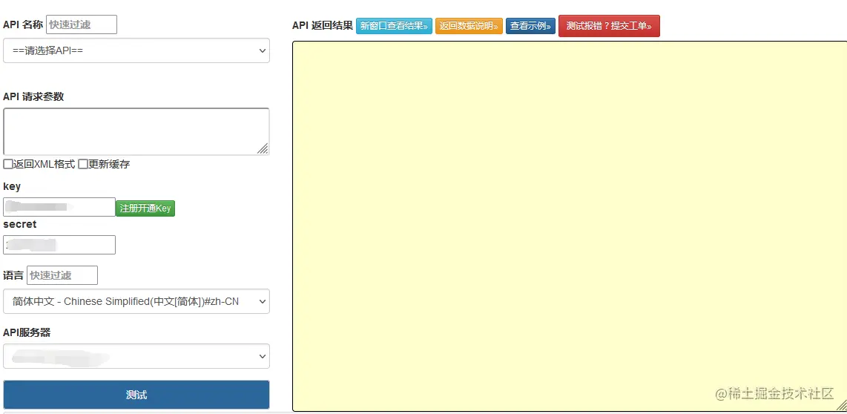
Task: Enable the 返回XML格式 checkbox
Action: (x=8, y=164)
